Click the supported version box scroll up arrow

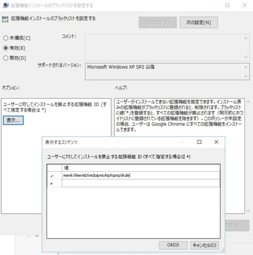246,67
